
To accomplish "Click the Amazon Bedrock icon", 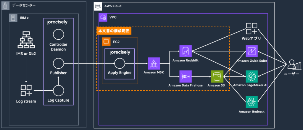I will (252, 102).
